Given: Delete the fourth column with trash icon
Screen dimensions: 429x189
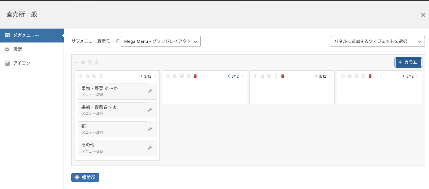Looking at the screenshot, I should coord(370,76).
